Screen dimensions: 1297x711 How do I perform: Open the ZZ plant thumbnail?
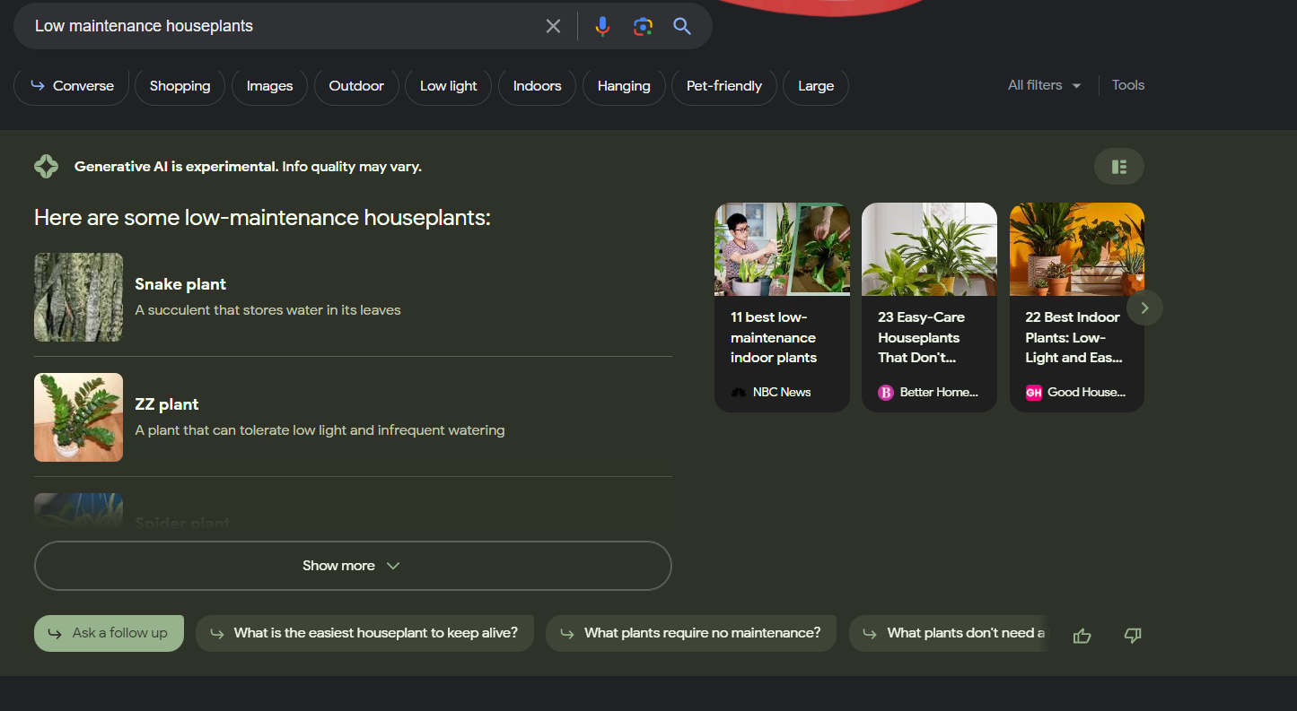(x=78, y=417)
